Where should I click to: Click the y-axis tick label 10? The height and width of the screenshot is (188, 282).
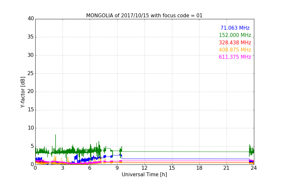[31, 128]
